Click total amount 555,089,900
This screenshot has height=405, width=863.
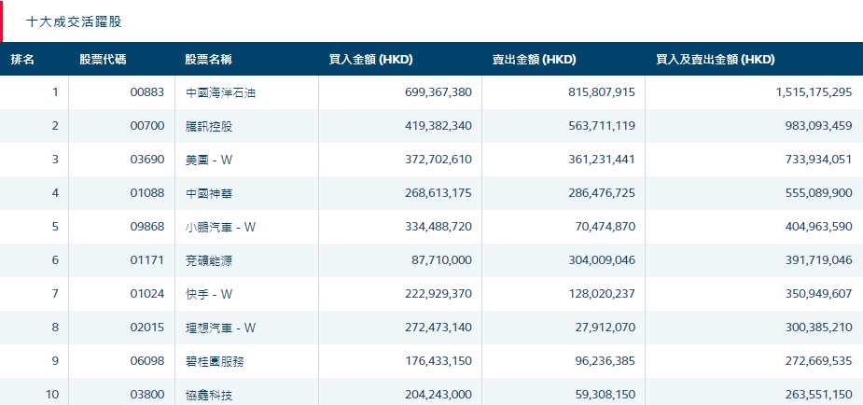pos(818,193)
